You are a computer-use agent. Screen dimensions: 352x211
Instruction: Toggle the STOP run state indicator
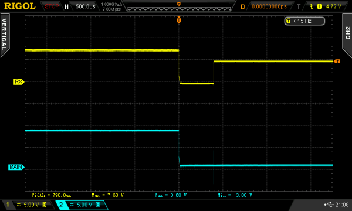click(52, 6)
